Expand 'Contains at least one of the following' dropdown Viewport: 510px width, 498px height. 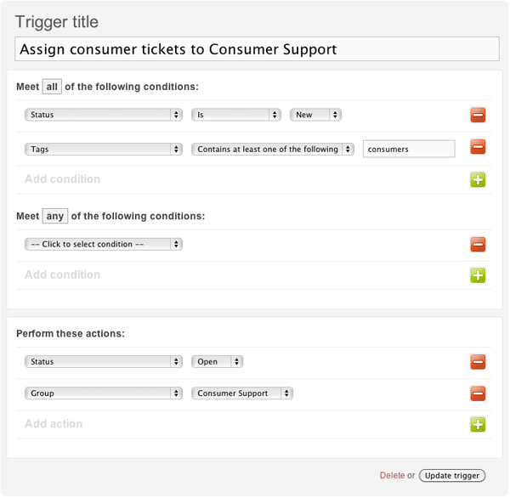click(273, 149)
